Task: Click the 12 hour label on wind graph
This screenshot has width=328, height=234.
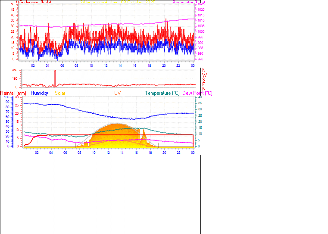Action: (106, 66)
